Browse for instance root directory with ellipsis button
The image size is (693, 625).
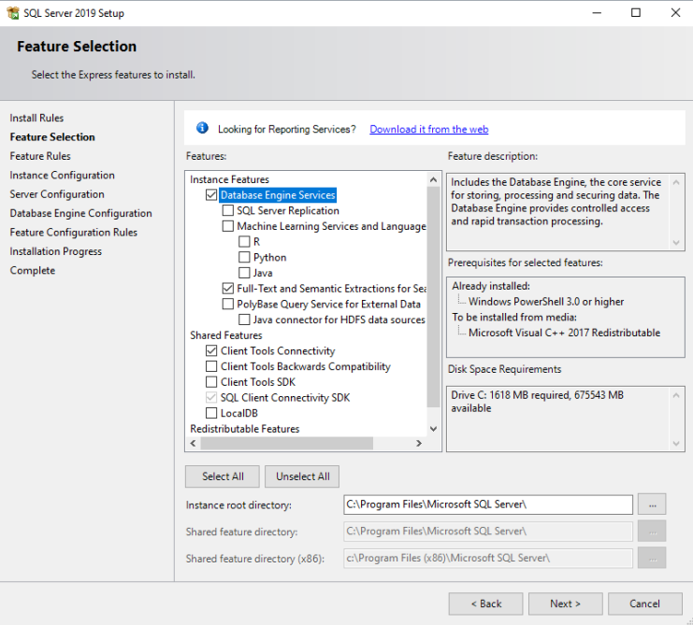tap(652, 504)
